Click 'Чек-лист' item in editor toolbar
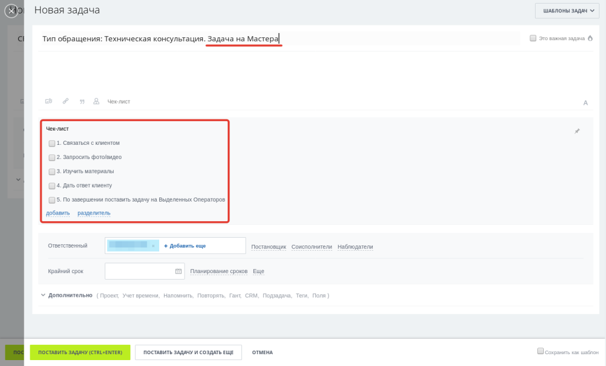 pos(118,102)
